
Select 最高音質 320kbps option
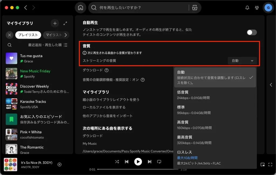(215, 140)
